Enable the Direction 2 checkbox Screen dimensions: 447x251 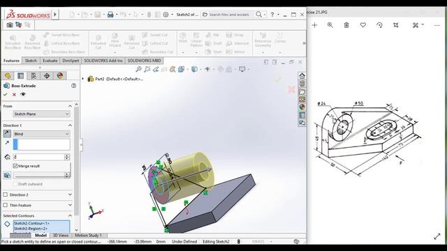pyautogui.click(x=5, y=195)
